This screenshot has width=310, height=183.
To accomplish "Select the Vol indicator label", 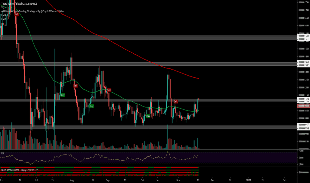I will click(3, 8).
